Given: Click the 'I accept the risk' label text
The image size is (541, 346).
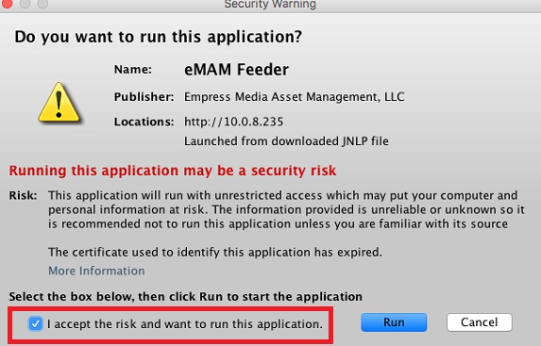Looking at the screenshot, I should tap(185, 324).
